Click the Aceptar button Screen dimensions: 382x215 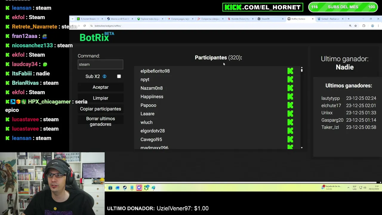[101, 87]
